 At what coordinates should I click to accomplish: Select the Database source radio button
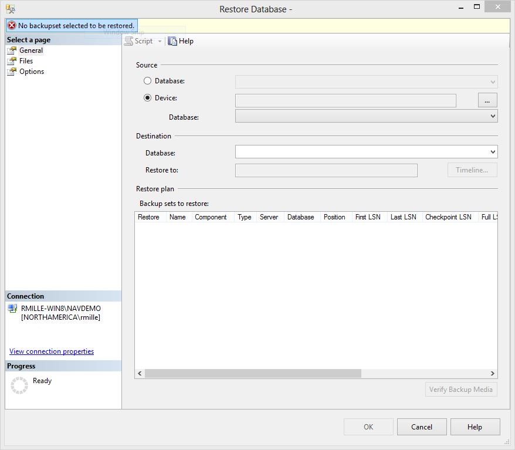pyautogui.click(x=147, y=81)
